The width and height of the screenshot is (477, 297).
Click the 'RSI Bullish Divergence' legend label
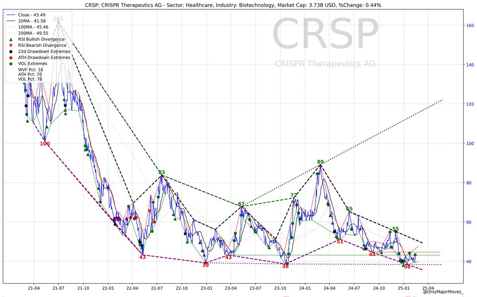(42, 39)
